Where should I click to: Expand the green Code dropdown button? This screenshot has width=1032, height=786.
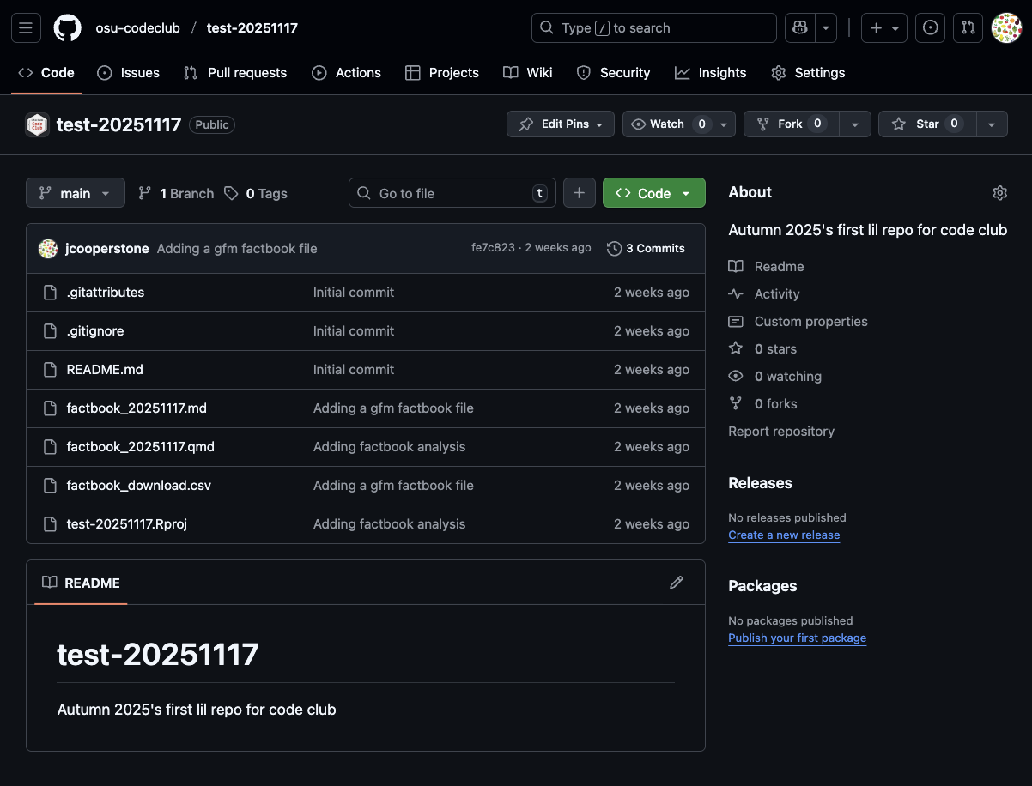click(654, 193)
